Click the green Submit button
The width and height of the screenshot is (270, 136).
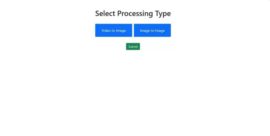coord(133,47)
